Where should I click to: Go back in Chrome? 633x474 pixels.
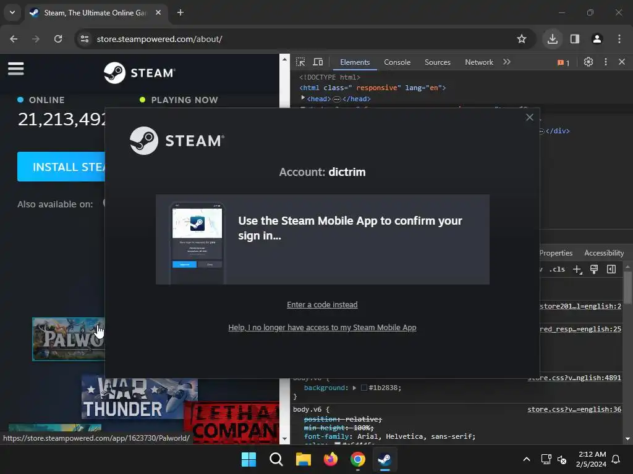click(x=14, y=39)
